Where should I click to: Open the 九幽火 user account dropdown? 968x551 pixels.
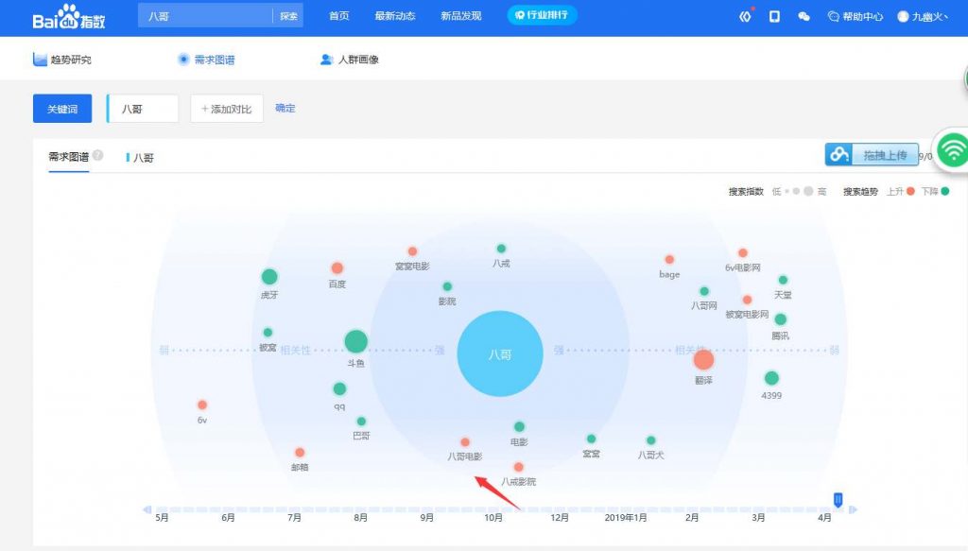[922, 16]
